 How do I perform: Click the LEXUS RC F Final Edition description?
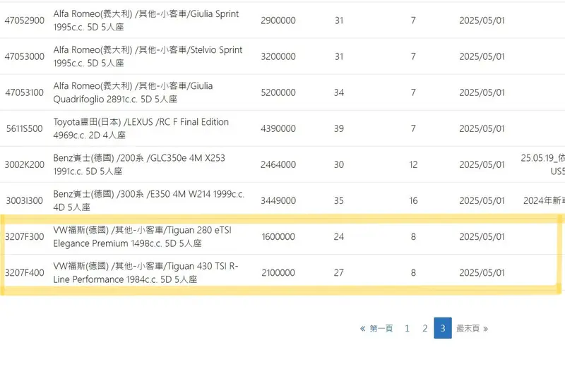[141, 128]
